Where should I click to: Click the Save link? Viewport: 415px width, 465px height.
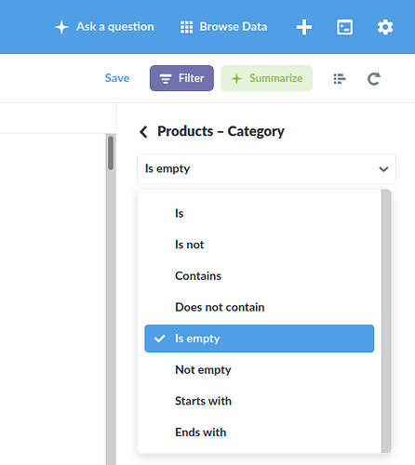tap(117, 78)
